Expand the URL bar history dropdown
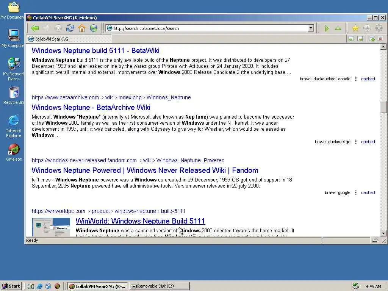The image size is (388, 291). 311,28
